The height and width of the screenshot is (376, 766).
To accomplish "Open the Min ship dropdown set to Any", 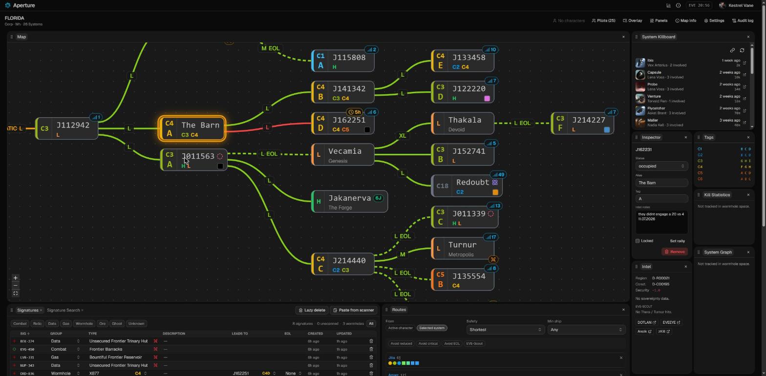I will click(x=586, y=330).
